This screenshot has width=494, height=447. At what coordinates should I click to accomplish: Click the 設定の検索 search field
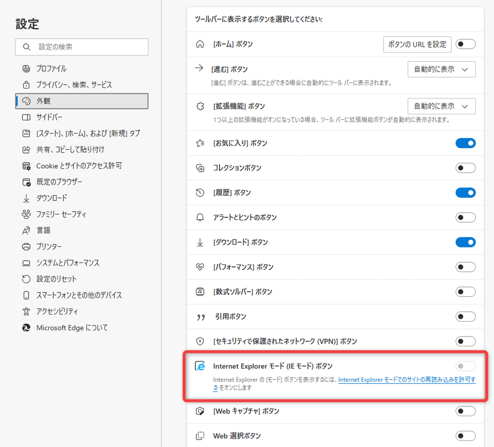pyautogui.click(x=82, y=47)
